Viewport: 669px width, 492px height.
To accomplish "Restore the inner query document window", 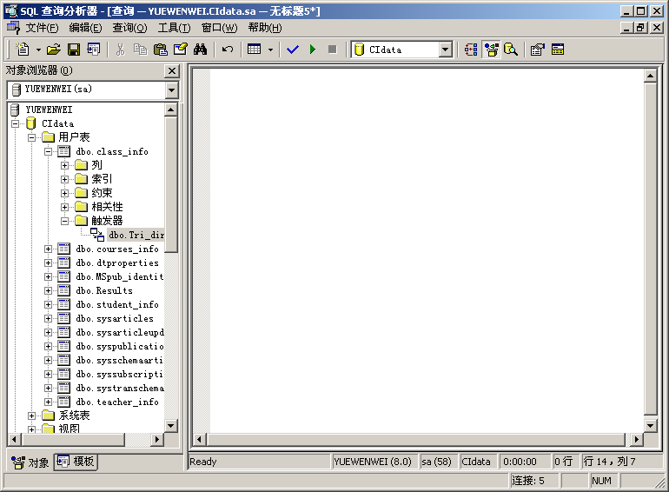I will [x=640, y=28].
